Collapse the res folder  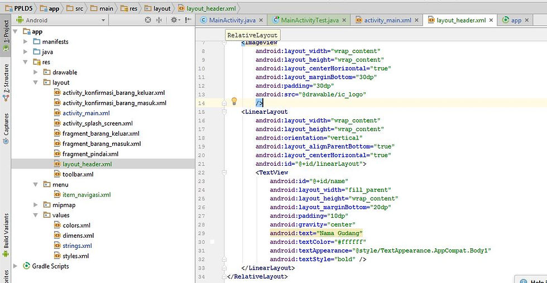pyautogui.click(x=25, y=62)
